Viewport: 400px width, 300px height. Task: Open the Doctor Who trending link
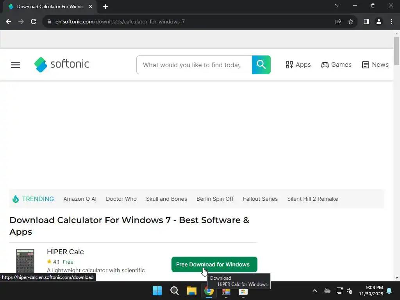(x=121, y=199)
